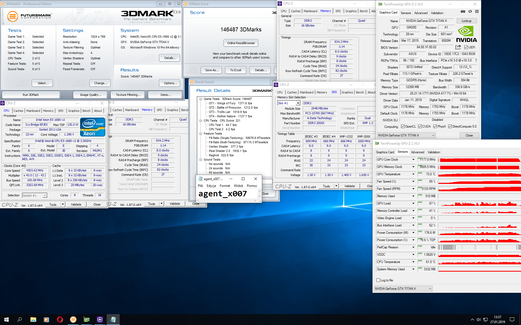Click the Notepad title bar icon
The image size is (521, 325).
[x=200, y=179]
